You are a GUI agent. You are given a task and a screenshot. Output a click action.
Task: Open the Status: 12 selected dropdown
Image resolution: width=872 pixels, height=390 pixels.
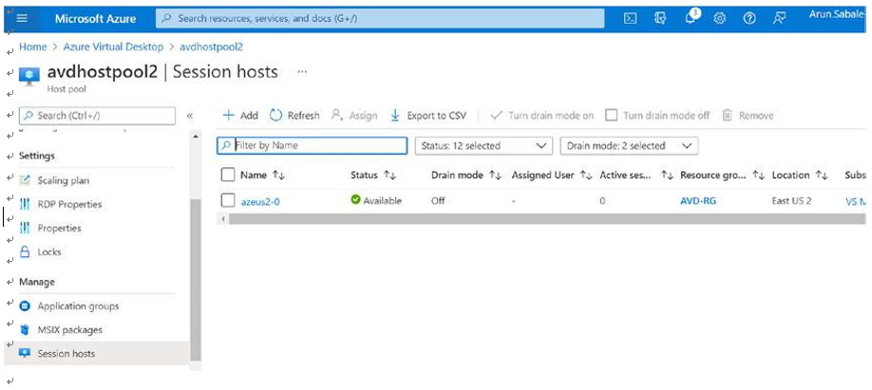(483, 145)
